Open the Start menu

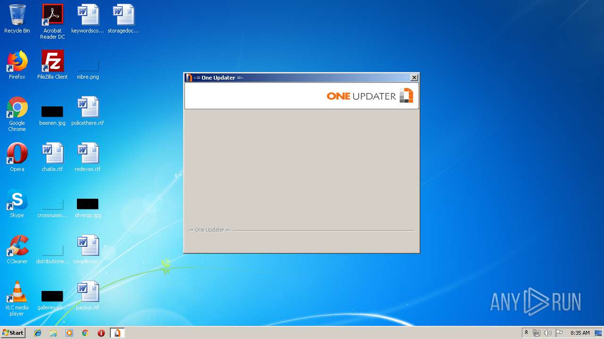point(13,333)
